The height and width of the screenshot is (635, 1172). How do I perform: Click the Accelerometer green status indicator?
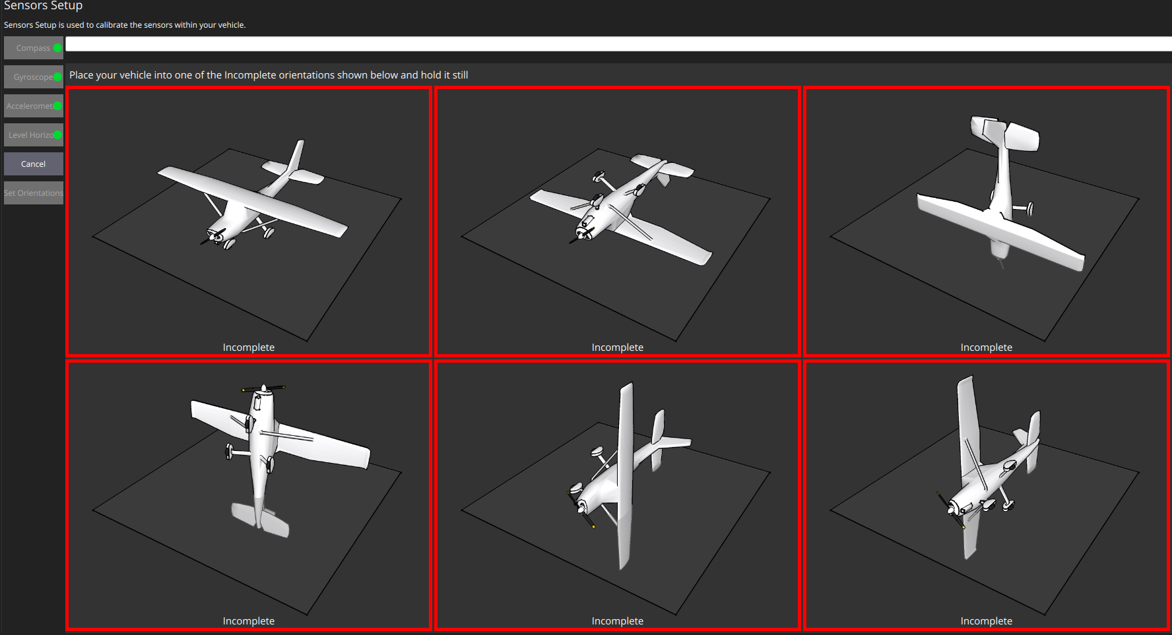point(58,106)
